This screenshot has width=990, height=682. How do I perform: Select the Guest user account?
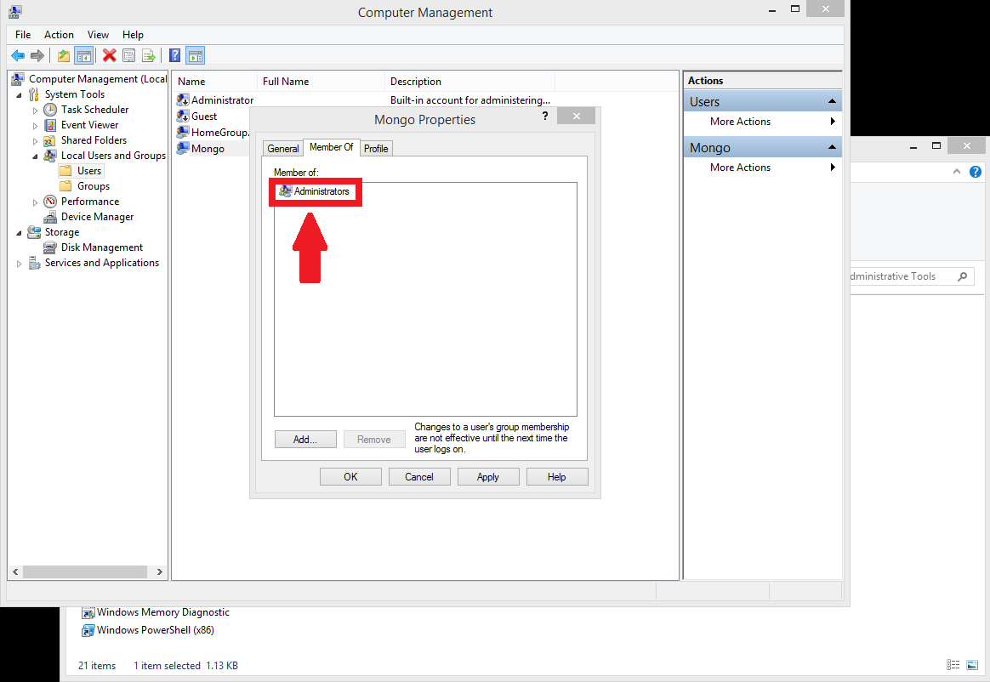point(203,116)
